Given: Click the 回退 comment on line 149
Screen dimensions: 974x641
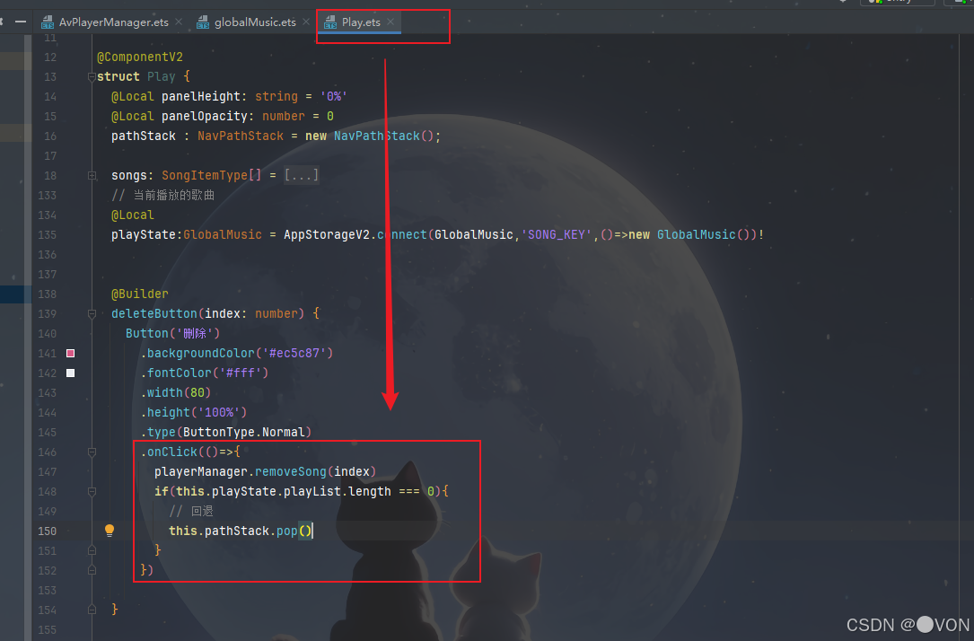Looking at the screenshot, I should pos(191,511).
